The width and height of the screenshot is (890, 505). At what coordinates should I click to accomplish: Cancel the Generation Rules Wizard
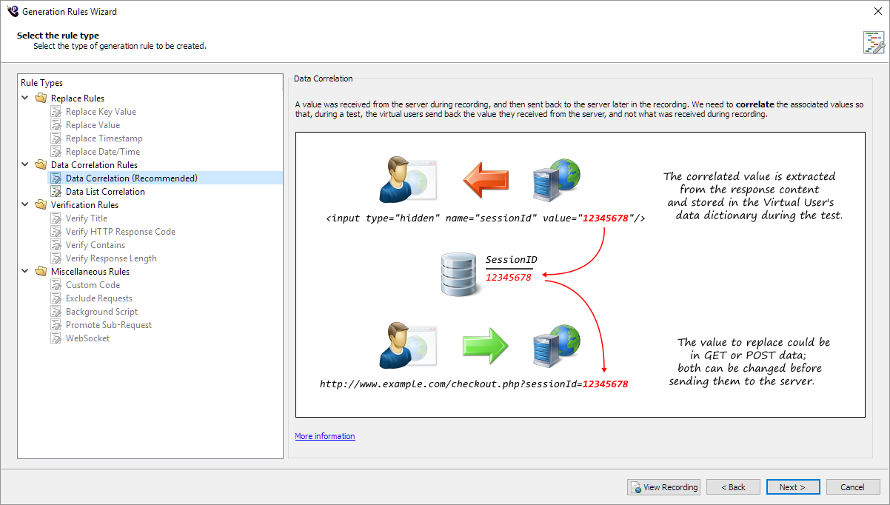pyautogui.click(x=852, y=487)
